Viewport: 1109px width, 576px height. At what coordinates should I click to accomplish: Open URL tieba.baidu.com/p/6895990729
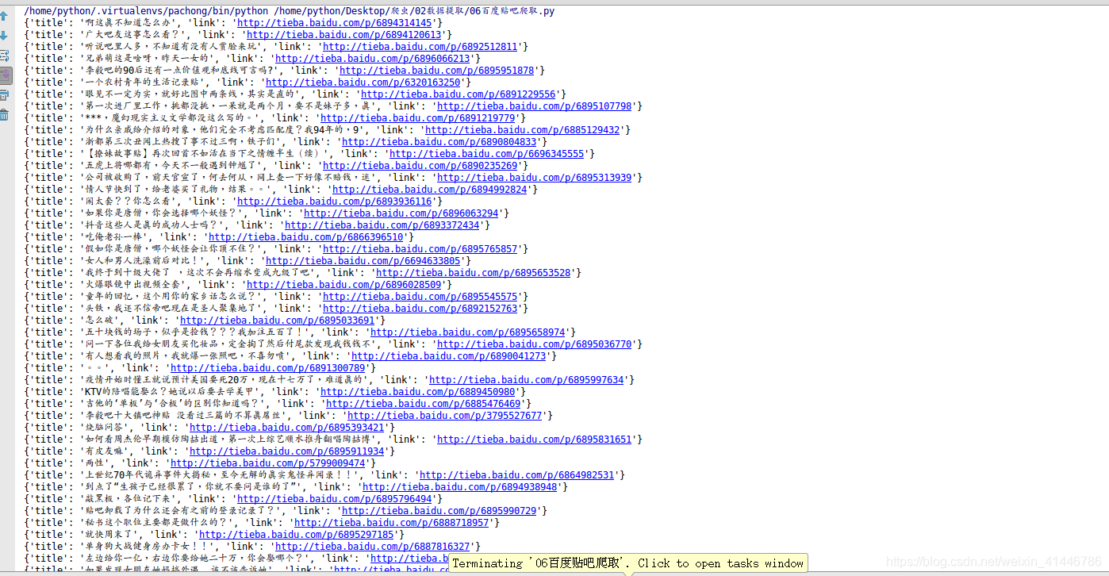pos(439,511)
